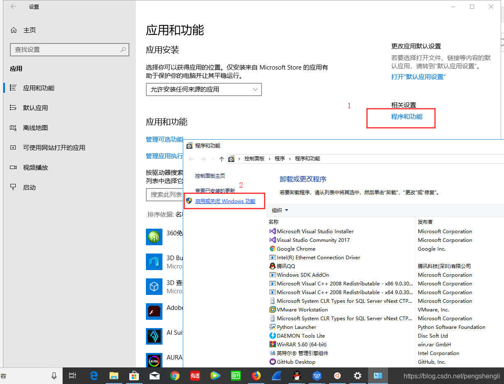The image size is (504, 384).
Task: Sort by the 名称 column header
Action: [x=274, y=222]
